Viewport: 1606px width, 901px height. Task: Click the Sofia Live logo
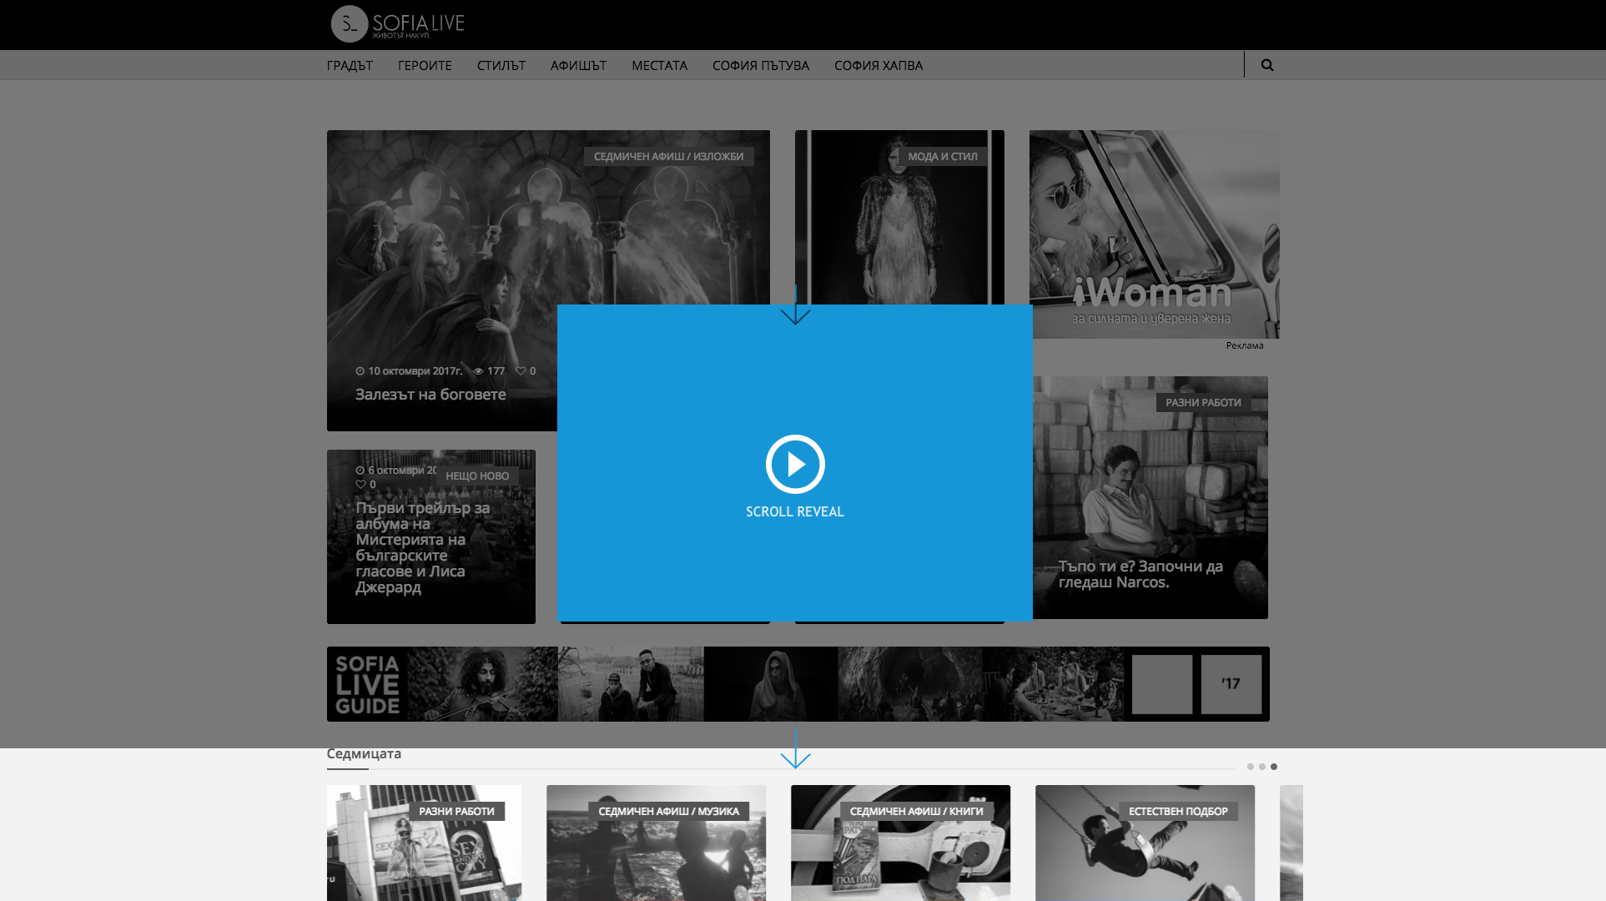397,24
